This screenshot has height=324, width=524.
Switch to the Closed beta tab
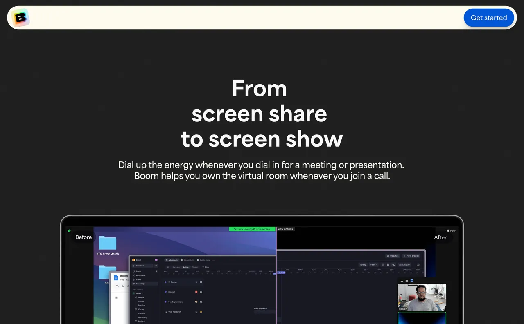tap(188, 260)
